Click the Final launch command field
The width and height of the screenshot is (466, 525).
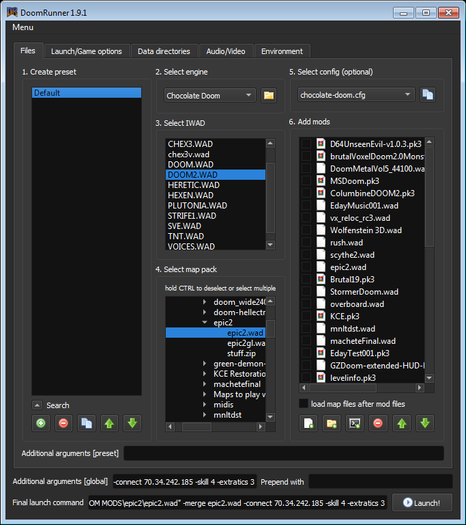click(237, 502)
